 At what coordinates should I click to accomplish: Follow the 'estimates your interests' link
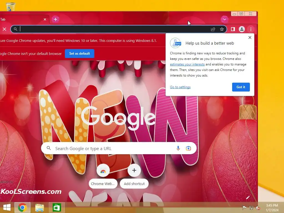tap(187, 64)
